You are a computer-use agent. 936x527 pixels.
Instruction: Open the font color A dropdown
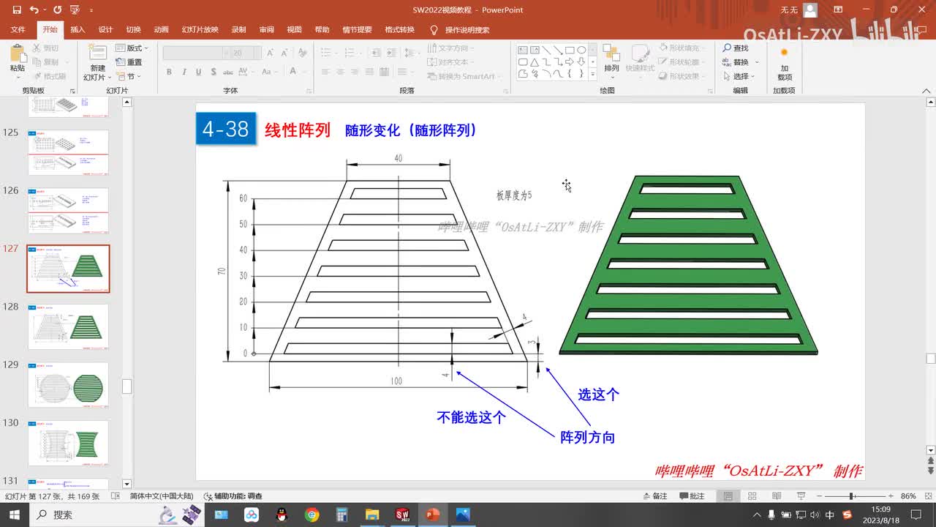click(295, 72)
